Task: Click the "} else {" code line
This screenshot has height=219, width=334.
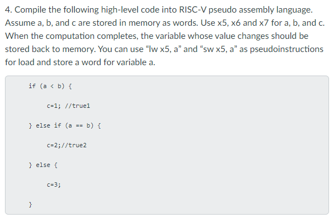Action: (43, 165)
